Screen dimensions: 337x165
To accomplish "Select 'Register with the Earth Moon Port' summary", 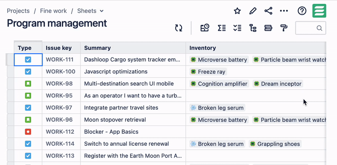I will click(x=133, y=156).
